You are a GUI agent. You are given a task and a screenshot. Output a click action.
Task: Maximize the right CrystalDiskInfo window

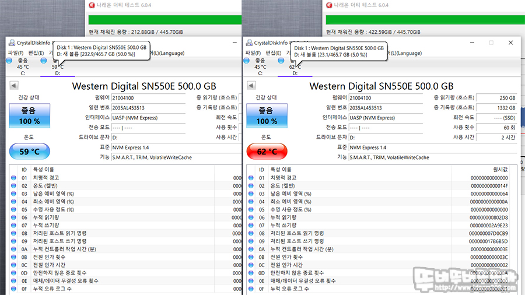(x=491, y=43)
